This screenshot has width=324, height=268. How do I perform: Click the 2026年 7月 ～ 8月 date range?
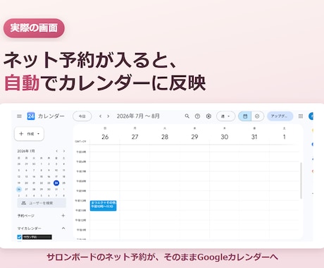pos(138,116)
